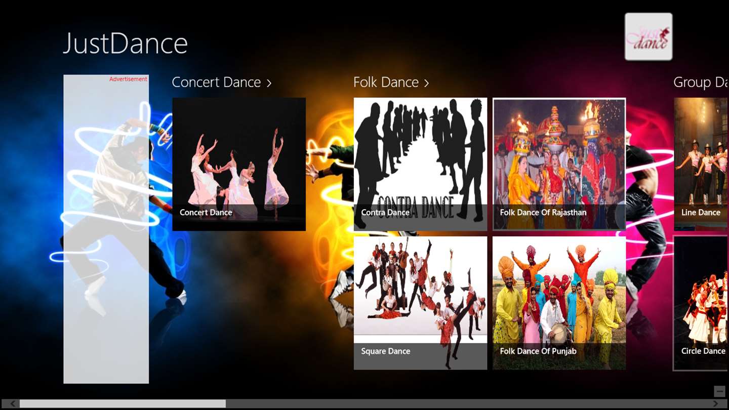Expand the Folk Dance section header
Image resolution: width=729 pixels, height=410 pixels.
point(391,82)
